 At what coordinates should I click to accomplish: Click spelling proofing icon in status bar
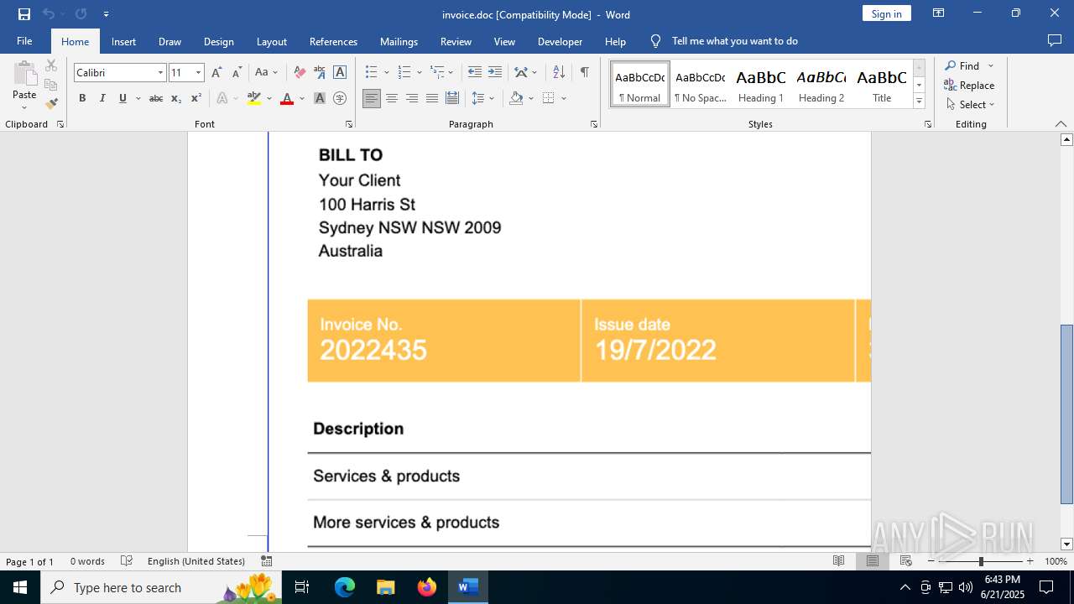click(127, 561)
